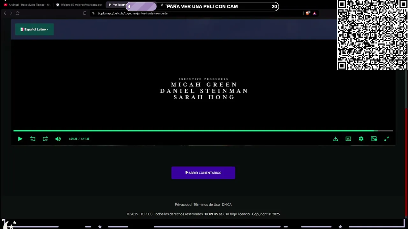Mute the player volume

[58, 139]
